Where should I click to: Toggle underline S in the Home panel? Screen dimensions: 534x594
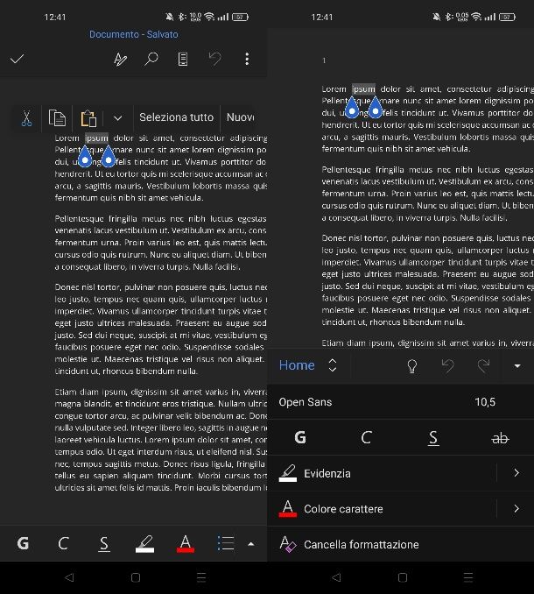tap(433, 438)
